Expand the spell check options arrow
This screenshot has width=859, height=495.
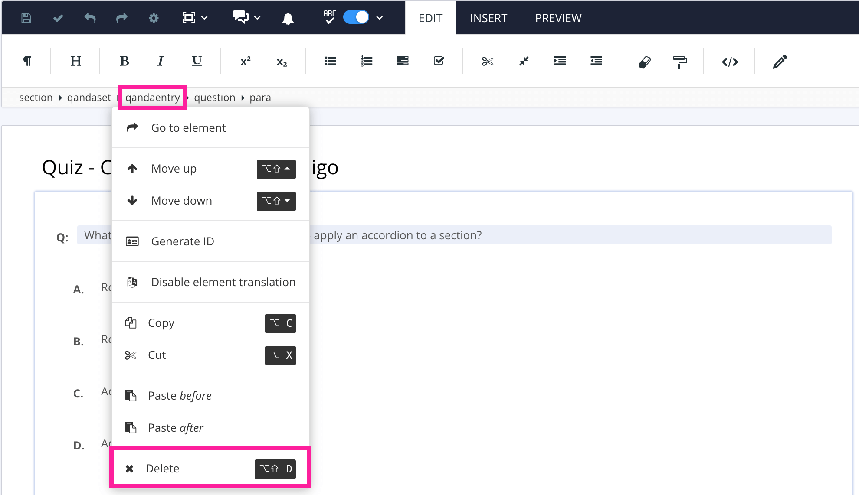380,18
